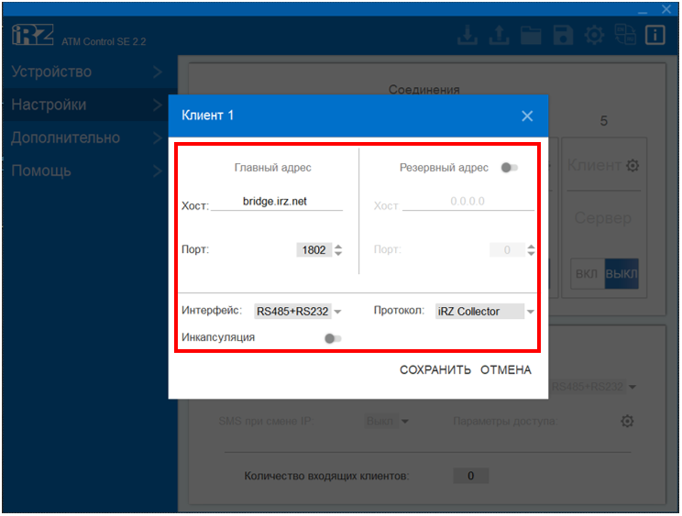
Task: Click the Хост field with bridge.irz.net
Action: pyautogui.click(x=276, y=202)
